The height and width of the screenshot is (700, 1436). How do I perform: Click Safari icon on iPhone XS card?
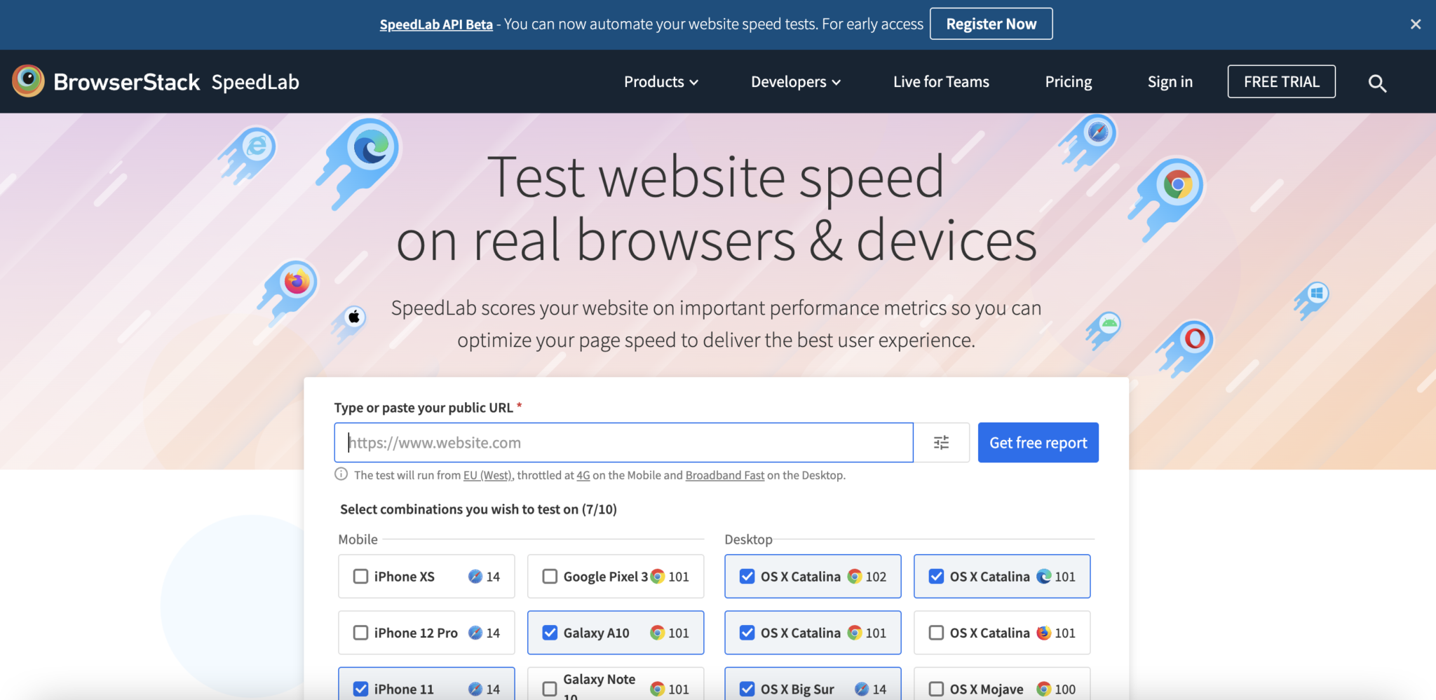point(475,576)
